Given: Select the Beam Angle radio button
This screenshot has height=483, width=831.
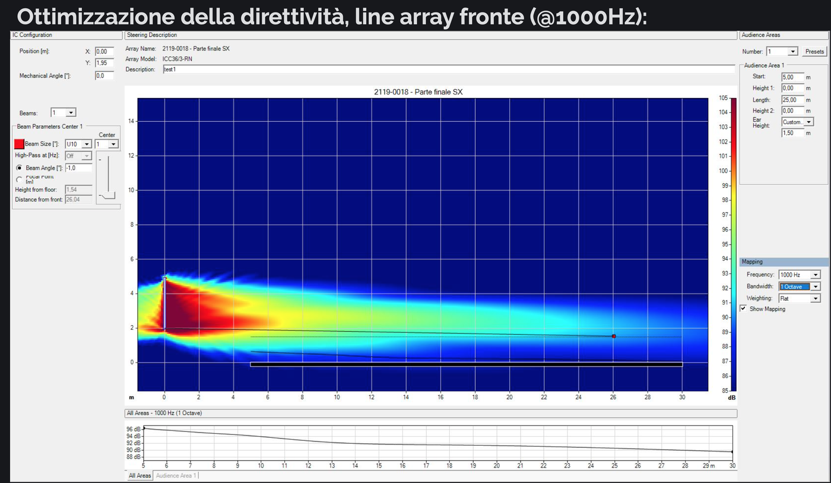Looking at the screenshot, I should (x=19, y=168).
